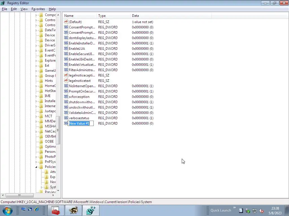The image size is (289, 216).
Task: Click the Show Desktop taskbar icon
Action: coord(23,209)
